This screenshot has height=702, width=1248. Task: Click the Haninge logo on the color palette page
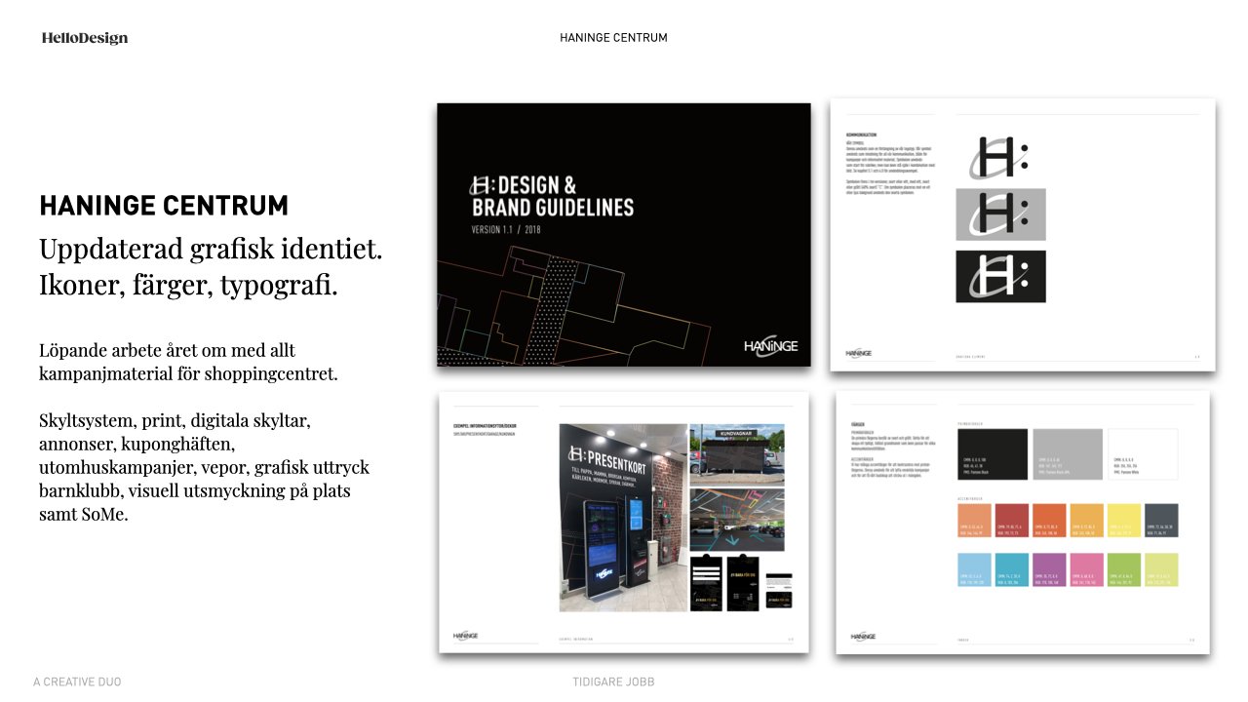[863, 636]
